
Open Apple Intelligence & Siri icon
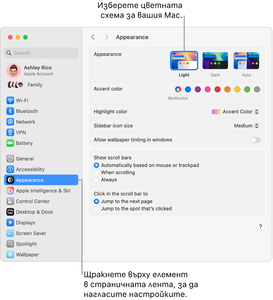point(10,191)
